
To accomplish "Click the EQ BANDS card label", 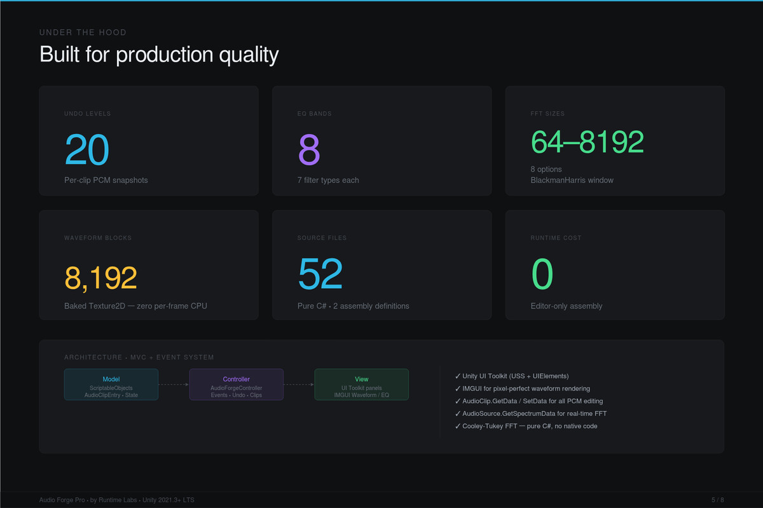I will point(314,114).
